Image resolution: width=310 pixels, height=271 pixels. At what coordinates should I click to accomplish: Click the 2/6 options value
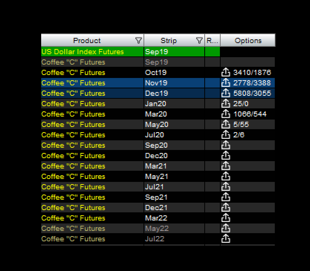pyautogui.click(x=239, y=135)
